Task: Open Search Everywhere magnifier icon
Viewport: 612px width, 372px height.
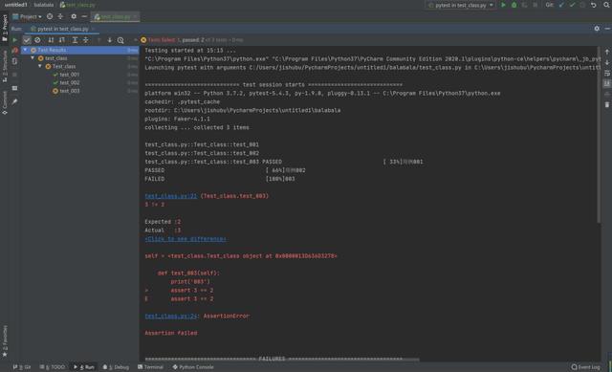Action: pyautogui.click(x=606, y=5)
